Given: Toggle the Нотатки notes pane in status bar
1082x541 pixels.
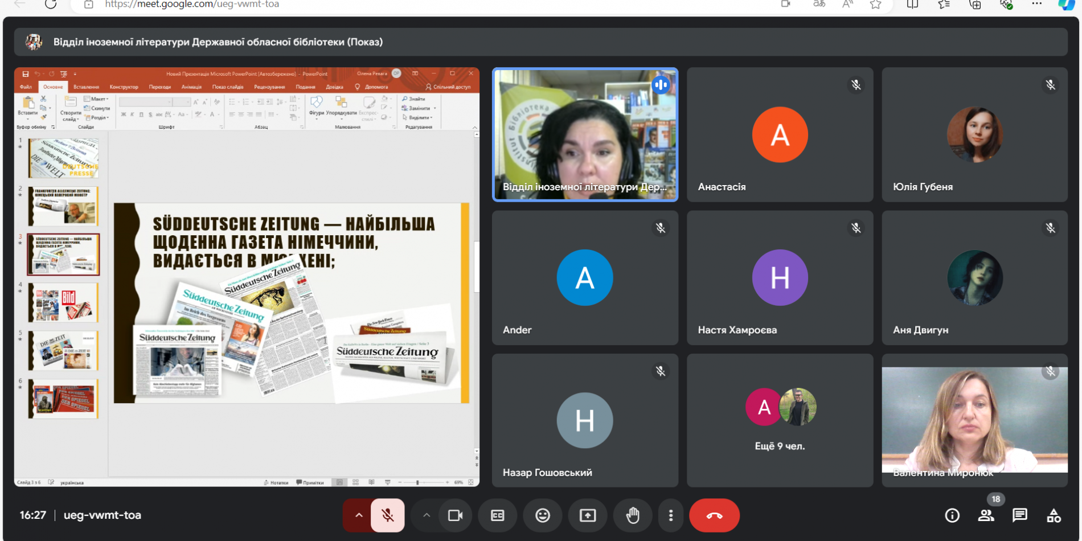Looking at the screenshot, I should (276, 482).
